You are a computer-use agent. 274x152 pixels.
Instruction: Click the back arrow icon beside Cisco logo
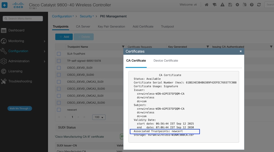(5, 5)
